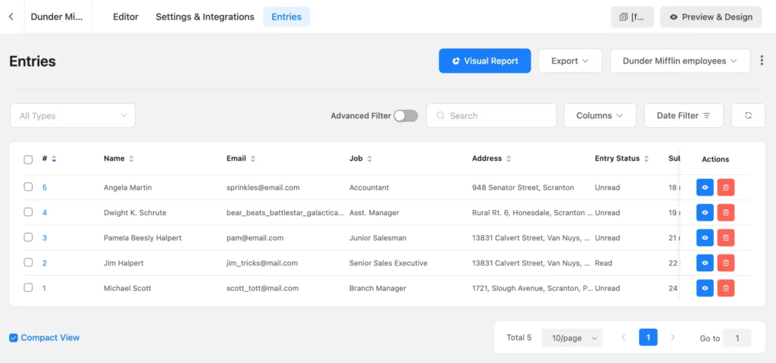Select all entries with header checkbox

pos(28,159)
